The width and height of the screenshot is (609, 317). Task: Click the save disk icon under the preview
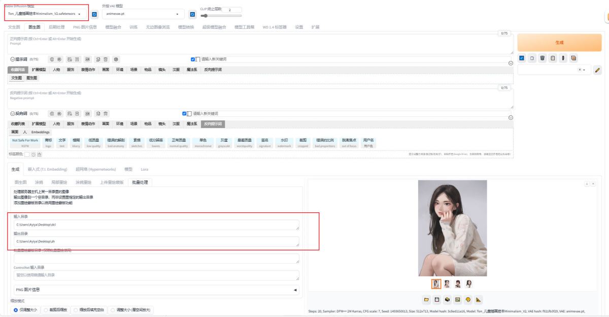click(437, 300)
